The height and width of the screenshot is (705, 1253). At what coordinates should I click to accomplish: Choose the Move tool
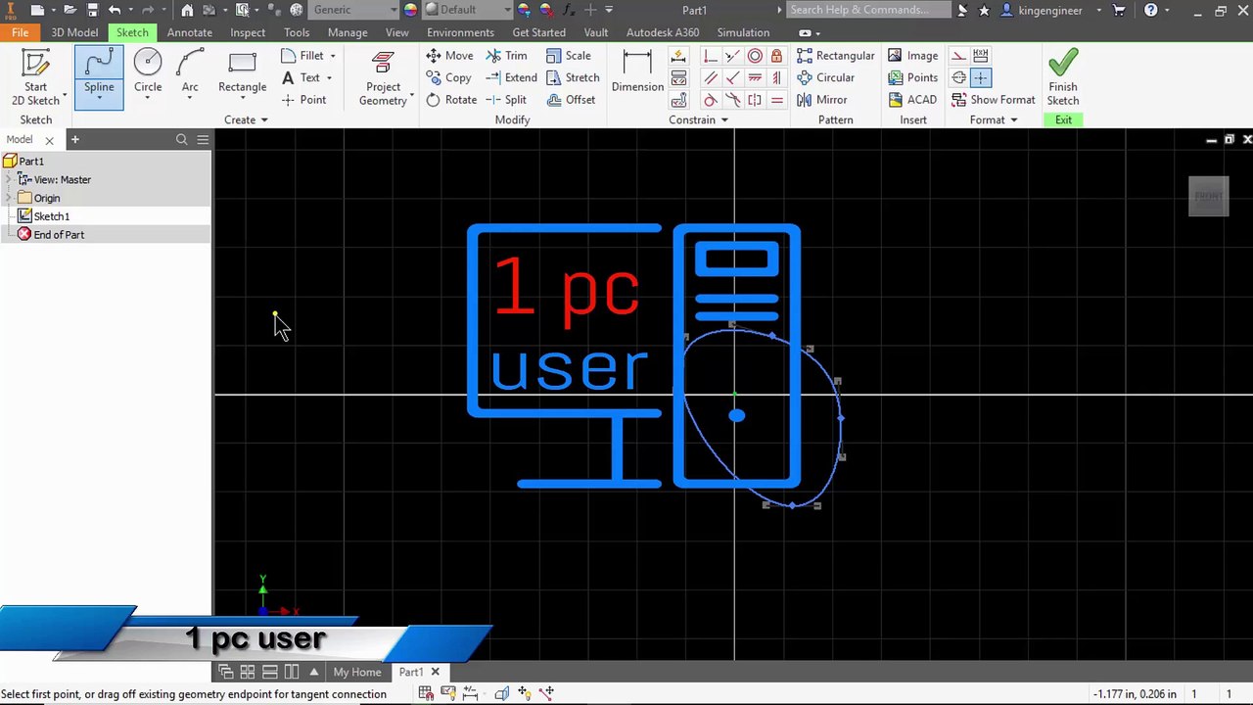pos(449,56)
